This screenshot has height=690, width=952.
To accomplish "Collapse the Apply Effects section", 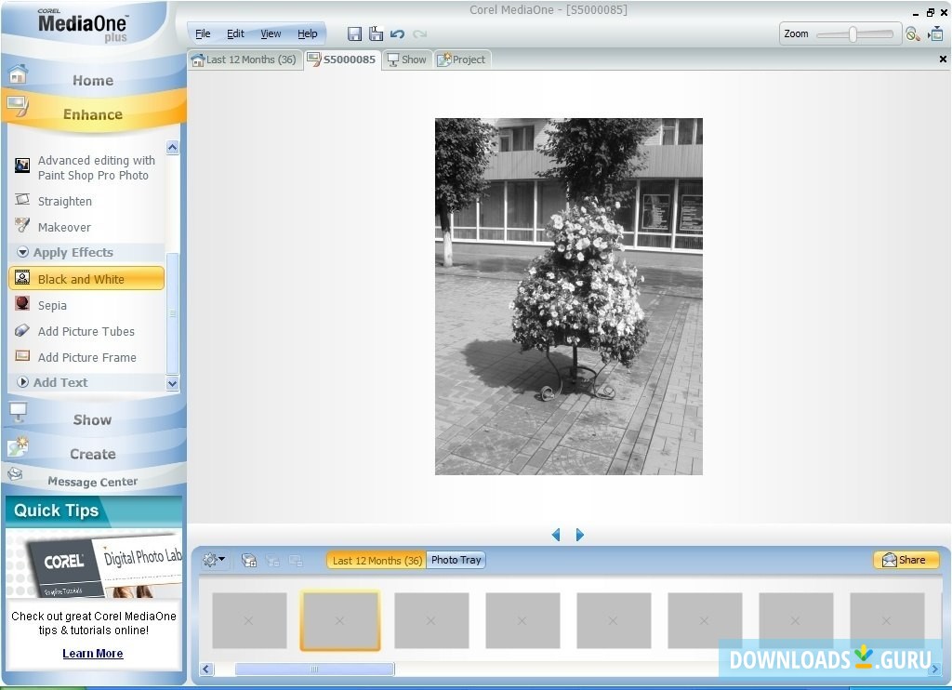I will pos(23,253).
